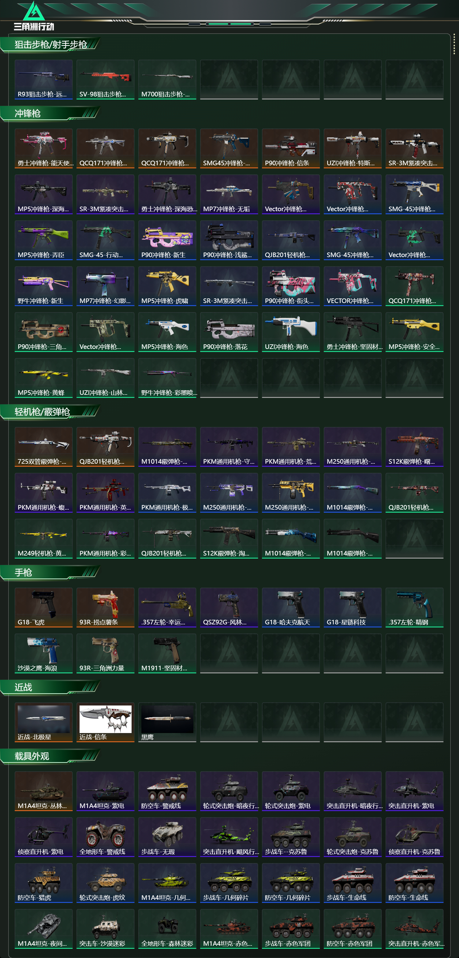Image resolution: width=459 pixels, height=958 pixels.
Task: Click the 近战 section title
Action: point(24,687)
